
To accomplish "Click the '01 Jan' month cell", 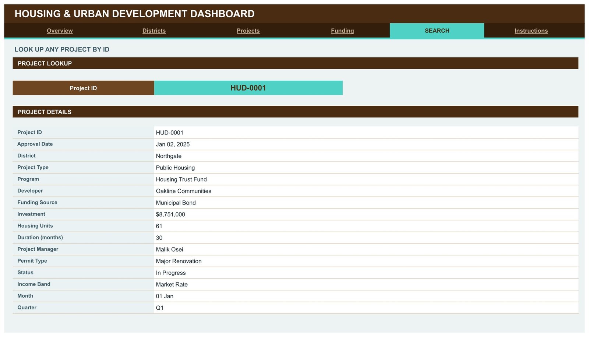I will [366, 296].
